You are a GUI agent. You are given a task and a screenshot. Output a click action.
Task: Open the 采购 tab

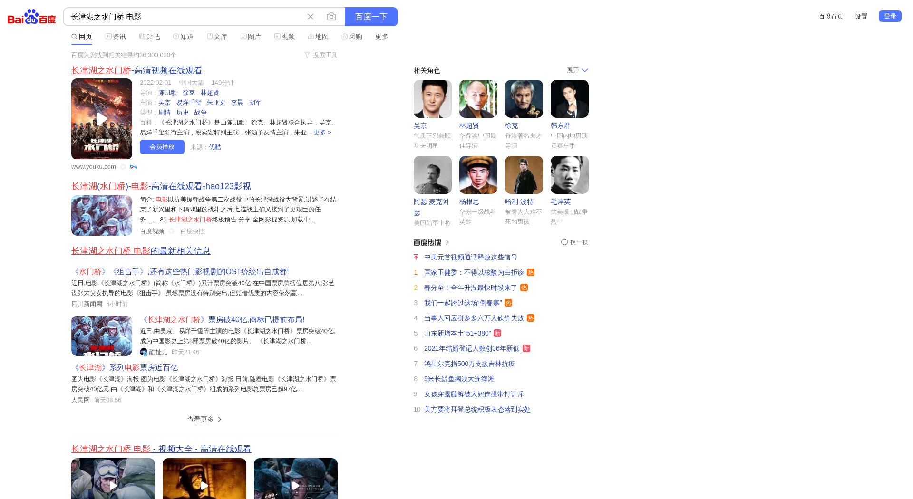coord(352,37)
